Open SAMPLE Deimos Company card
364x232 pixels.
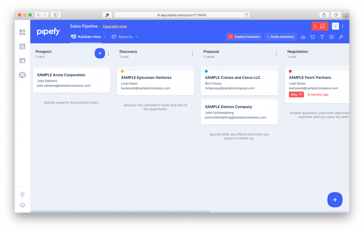239,111
